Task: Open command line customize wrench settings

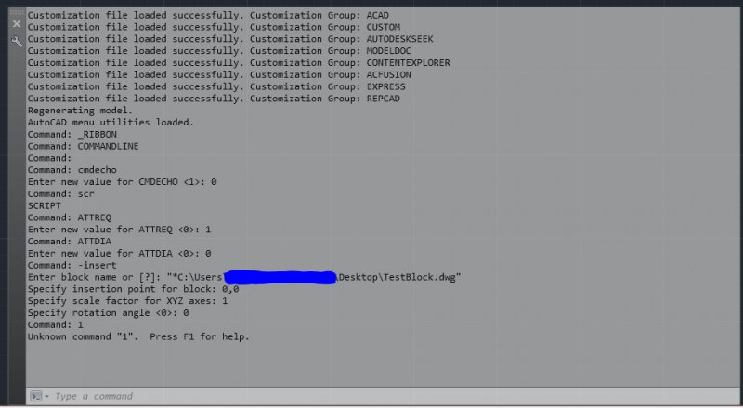Action: pyautogui.click(x=17, y=42)
